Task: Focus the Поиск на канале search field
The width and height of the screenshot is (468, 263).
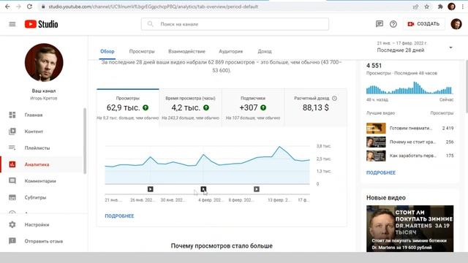Action: [x=235, y=24]
